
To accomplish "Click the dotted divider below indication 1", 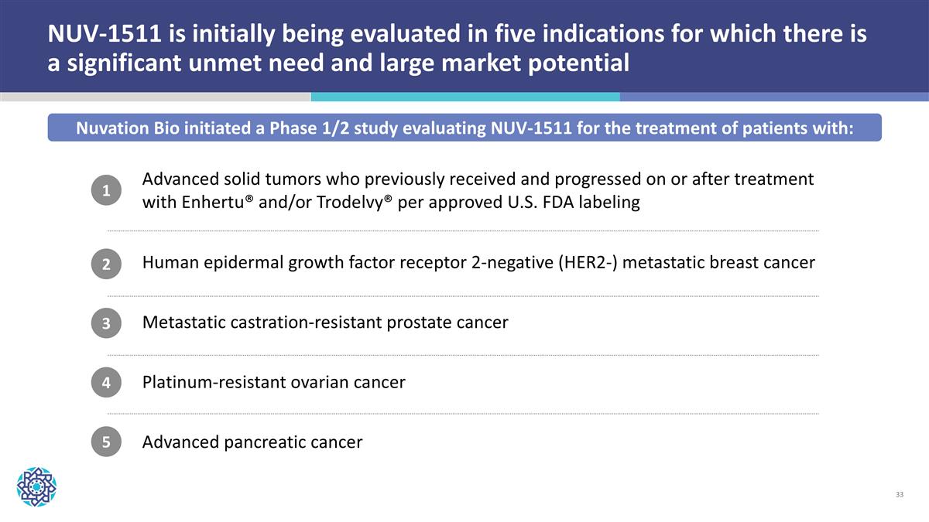I will click(462, 231).
